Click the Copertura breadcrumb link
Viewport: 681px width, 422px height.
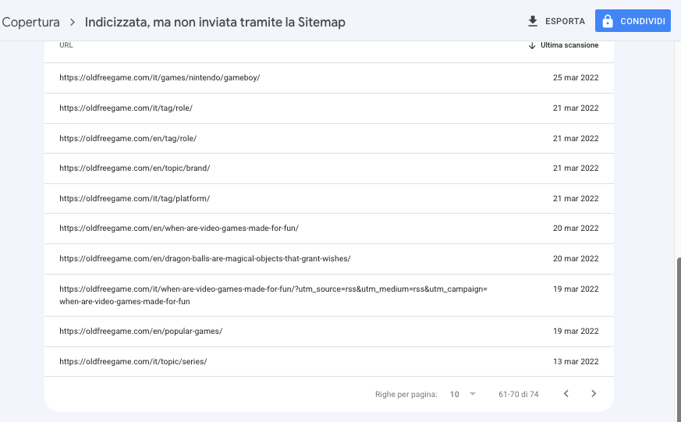tap(31, 22)
